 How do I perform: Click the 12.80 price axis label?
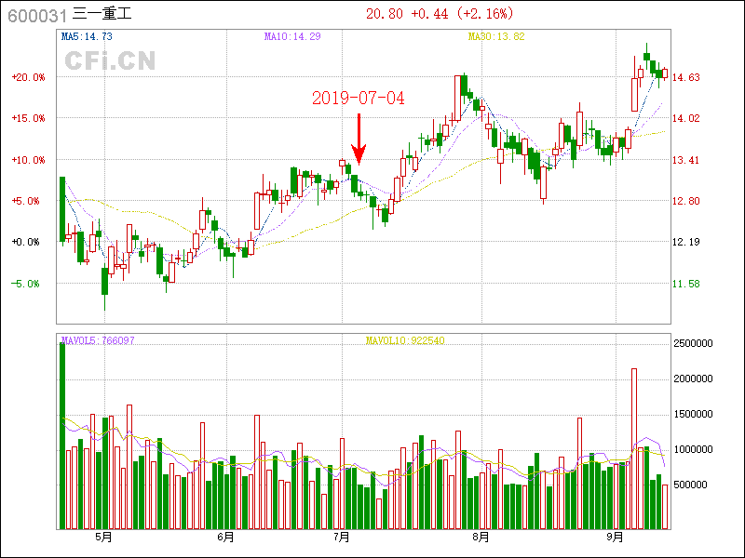click(686, 201)
